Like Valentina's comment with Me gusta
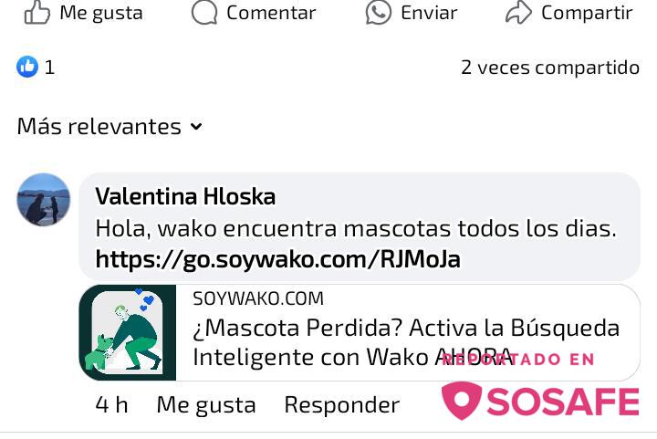 (x=206, y=405)
